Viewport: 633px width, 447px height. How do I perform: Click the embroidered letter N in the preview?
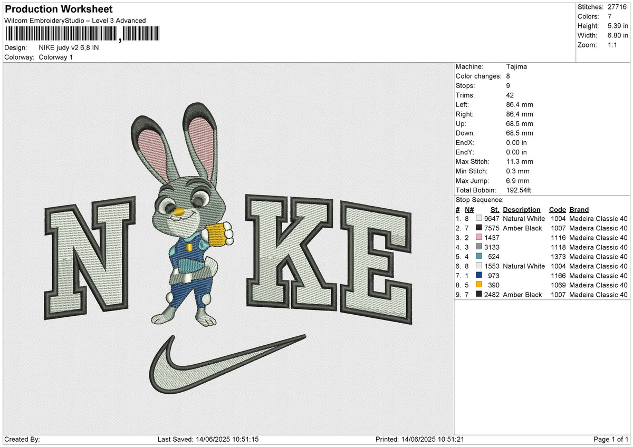(90, 259)
